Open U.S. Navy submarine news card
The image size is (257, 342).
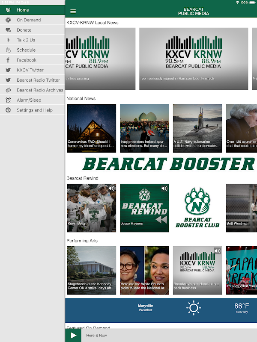(197, 128)
